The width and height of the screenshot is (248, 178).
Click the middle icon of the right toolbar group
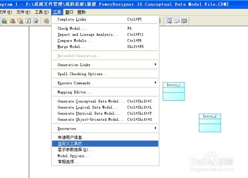[x=177, y=21]
